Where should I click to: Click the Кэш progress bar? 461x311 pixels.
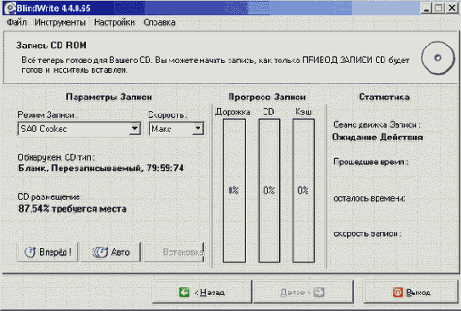click(x=304, y=190)
